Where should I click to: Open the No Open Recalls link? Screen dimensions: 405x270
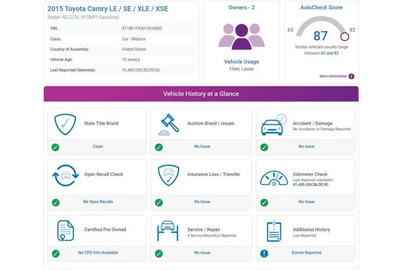click(x=97, y=201)
